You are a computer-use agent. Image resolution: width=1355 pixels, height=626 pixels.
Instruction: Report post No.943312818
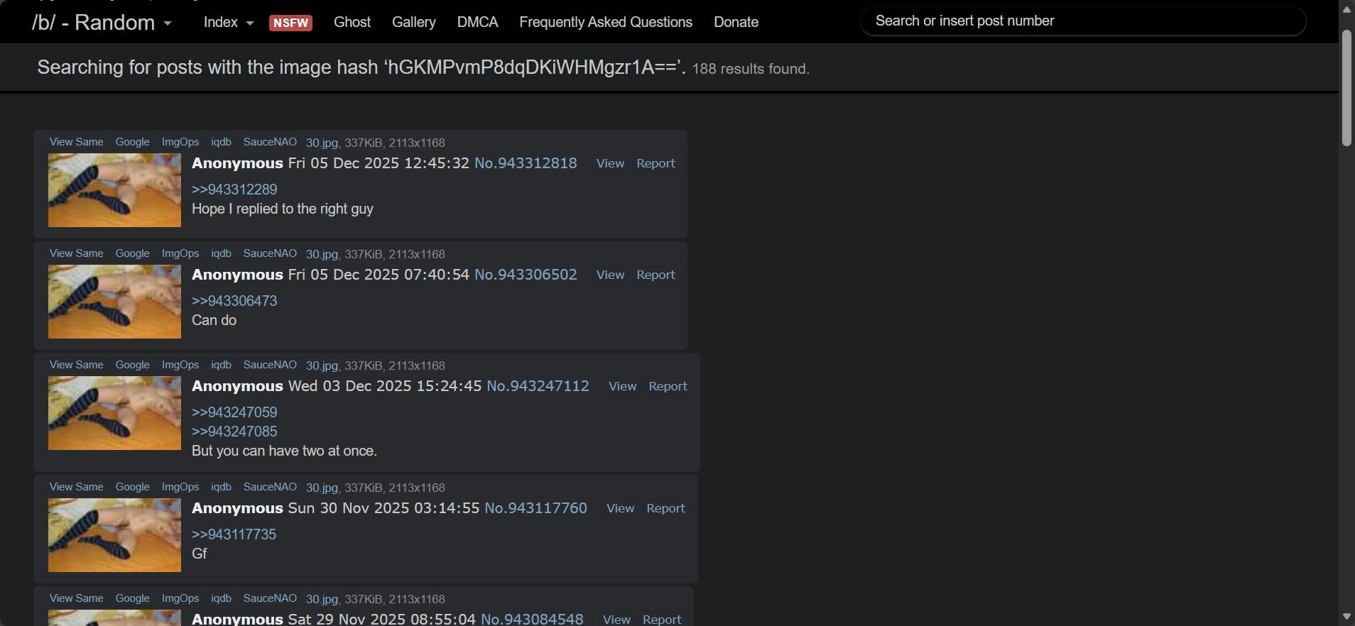pyautogui.click(x=655, y=163)
